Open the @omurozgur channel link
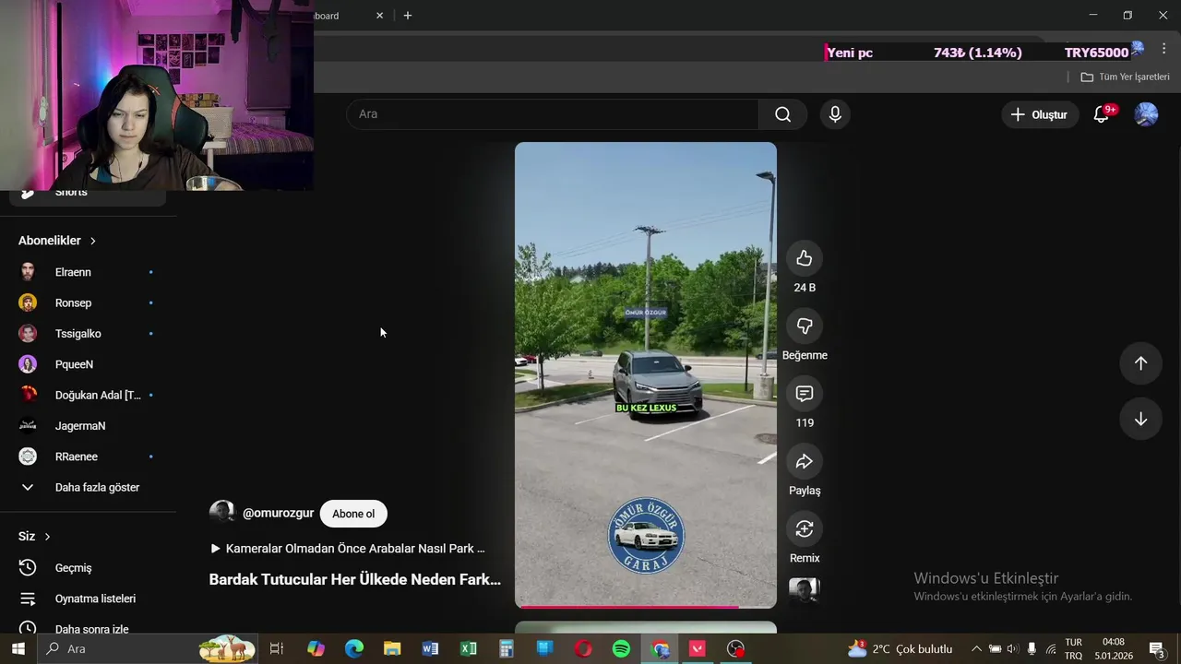Image resolution: width=1181 pixels, height=664 pixels. click(278, 514)
